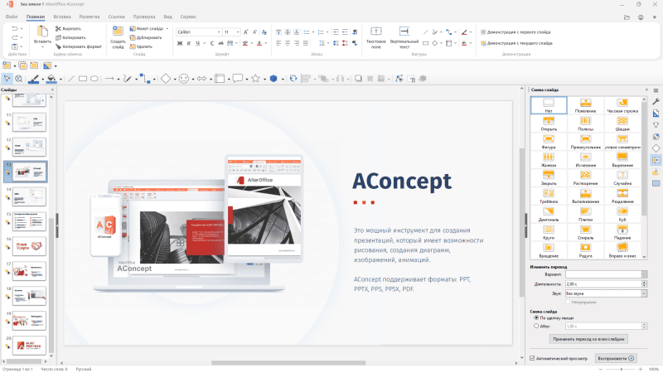Select the After radio button

[x=536, y=326]
